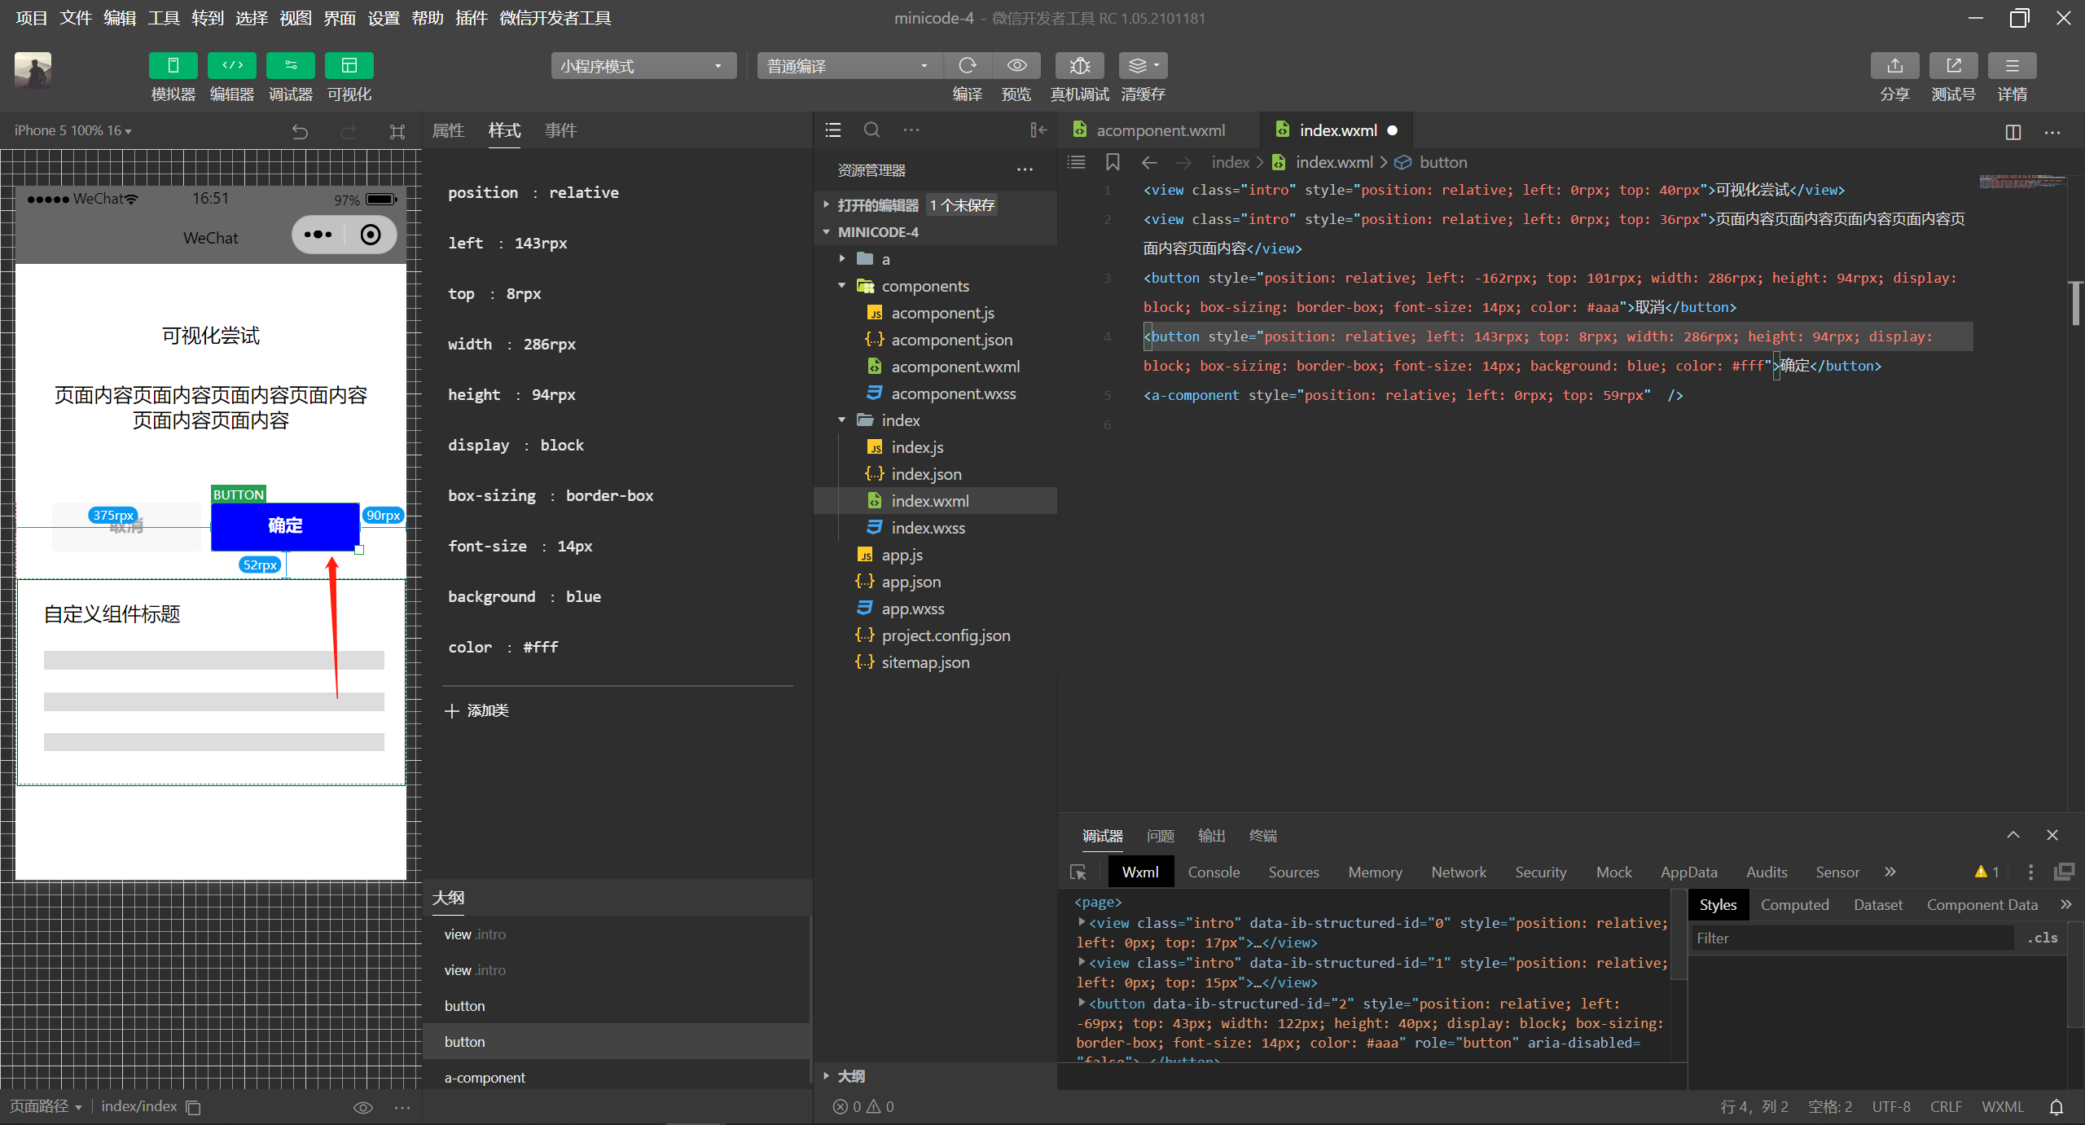Click the 添加类 add class button
Screen dimensions: 2085x1125
coord(478,711)
